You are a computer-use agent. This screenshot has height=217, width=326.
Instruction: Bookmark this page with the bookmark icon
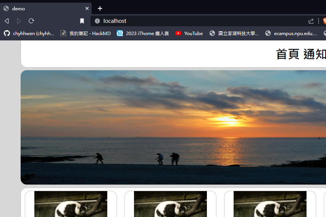[x=82, y=21]
